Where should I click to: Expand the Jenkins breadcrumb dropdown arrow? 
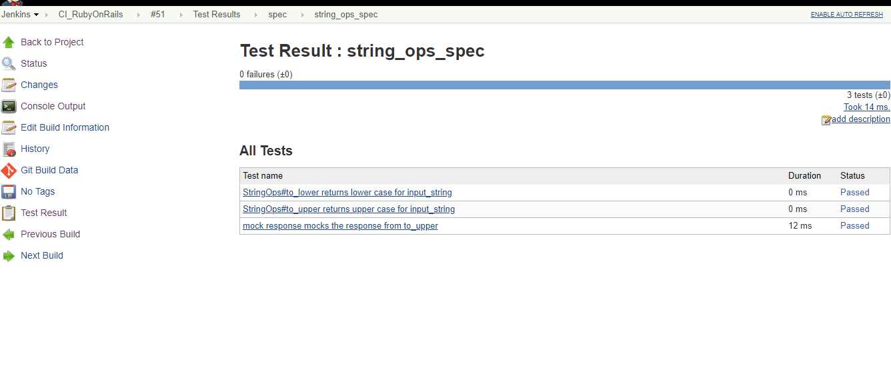point(36,15)
